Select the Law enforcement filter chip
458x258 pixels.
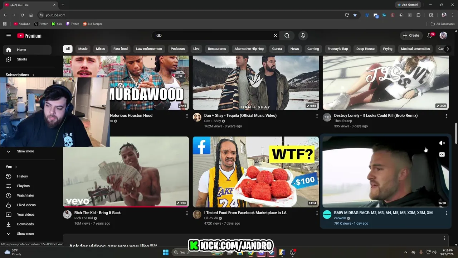point(149,49)
